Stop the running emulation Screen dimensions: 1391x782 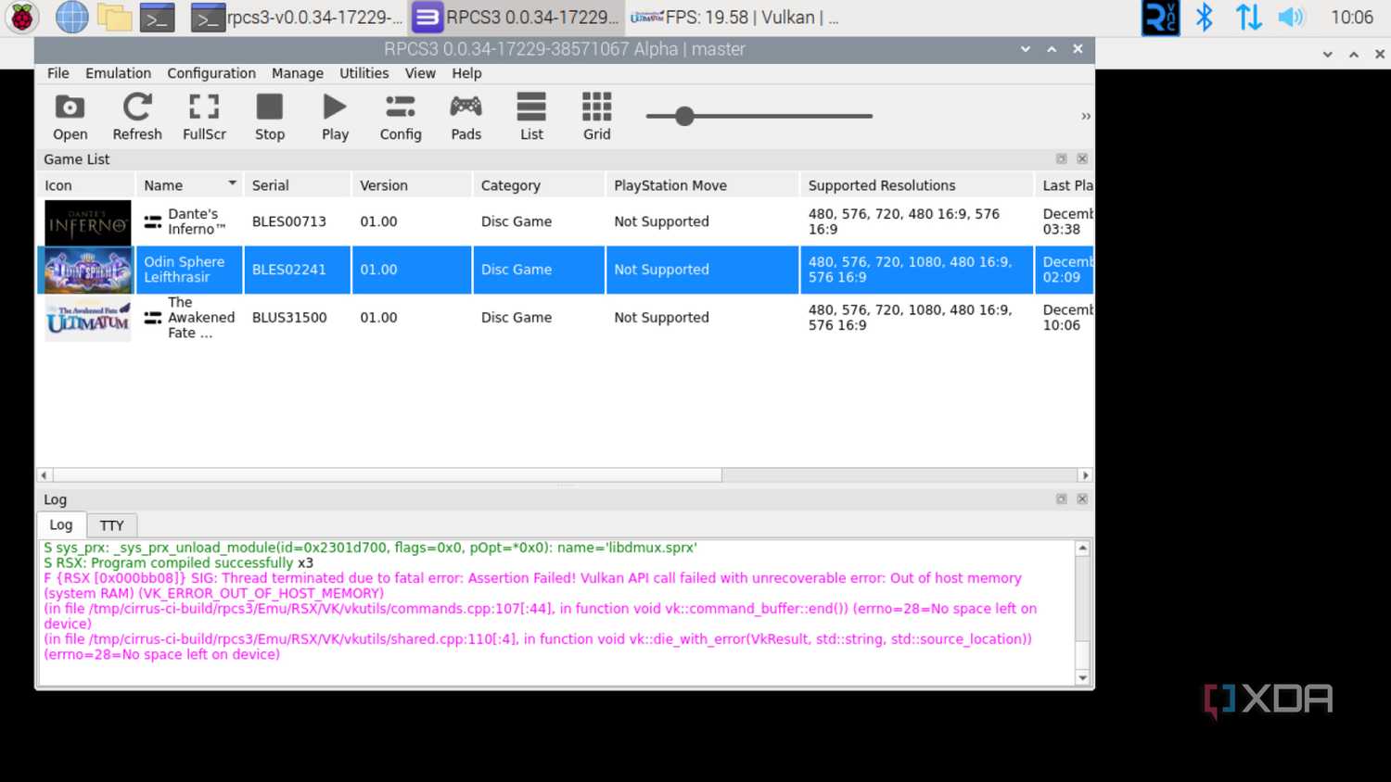pos(270,117)
